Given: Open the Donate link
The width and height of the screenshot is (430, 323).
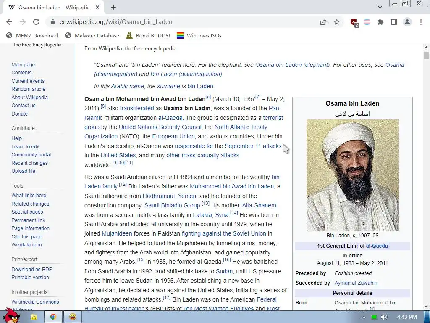Looking at the screenshot, I should tap(19, 114).
